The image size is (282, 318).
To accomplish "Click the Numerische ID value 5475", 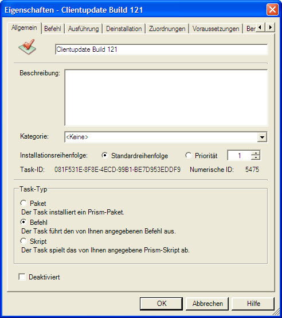I will (252, 170).
